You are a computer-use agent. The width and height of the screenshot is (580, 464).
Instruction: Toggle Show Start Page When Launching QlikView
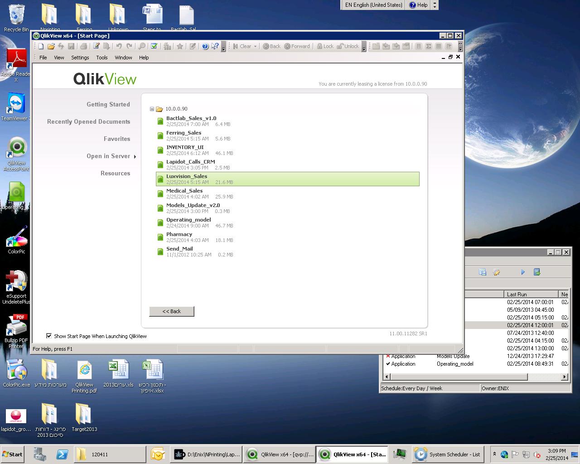coord(49,336)
